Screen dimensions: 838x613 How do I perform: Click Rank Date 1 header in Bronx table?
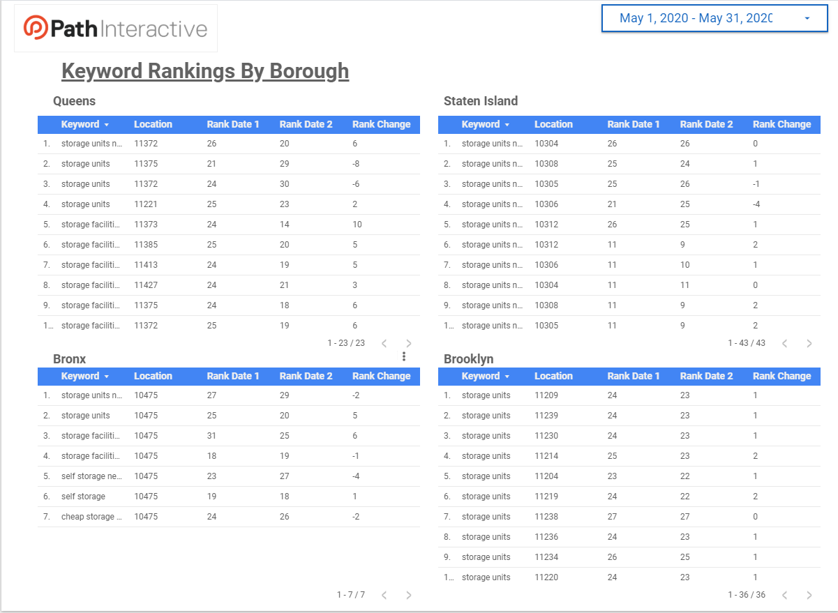coord(233,376)
